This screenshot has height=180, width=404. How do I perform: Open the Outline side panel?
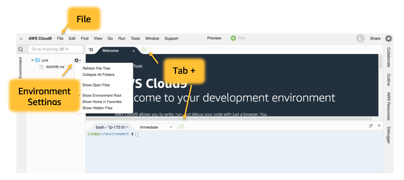pos(389,80)
